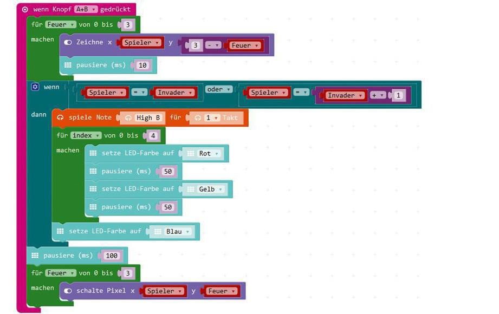Screen dimensions: 499x314
Task: Select the Zeichne x block label
Action: (94, 42)
